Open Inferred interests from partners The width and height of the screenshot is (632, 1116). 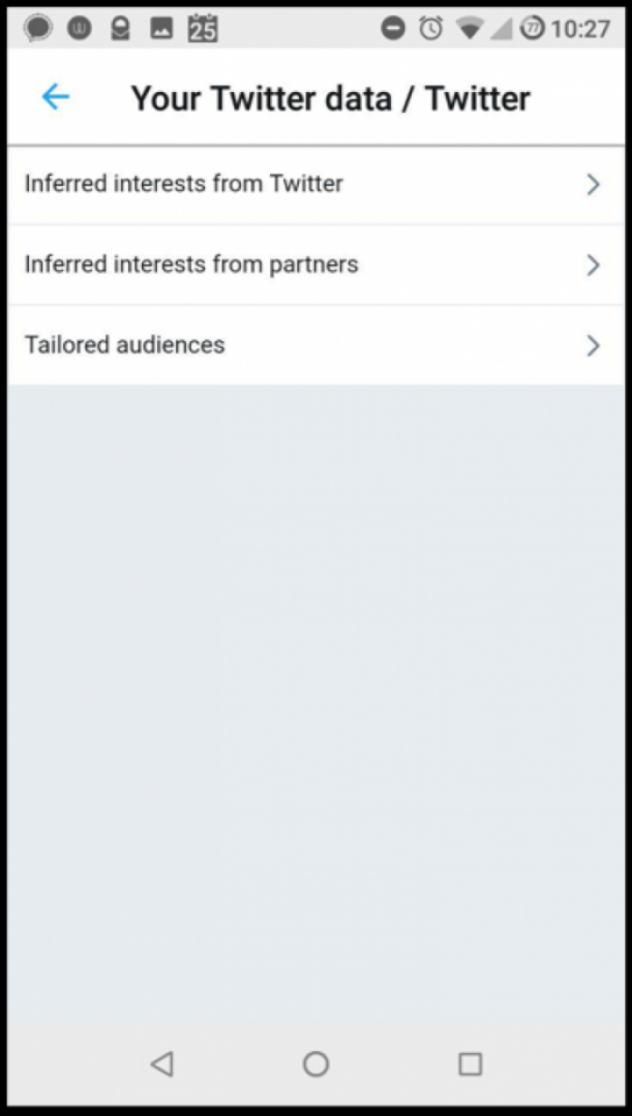tap(316, 264)
